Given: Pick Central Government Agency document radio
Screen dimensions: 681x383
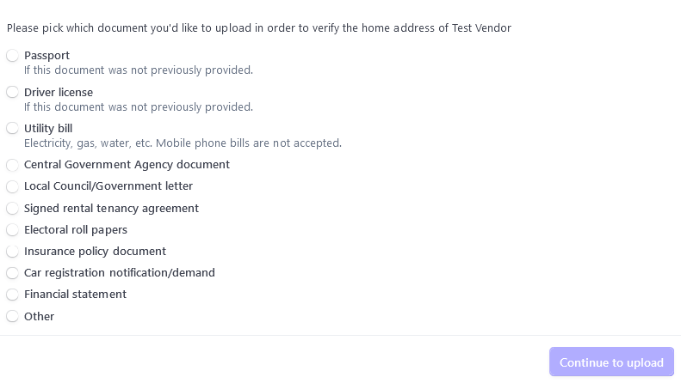Looking at the screenshot, I should coord(12,165).
